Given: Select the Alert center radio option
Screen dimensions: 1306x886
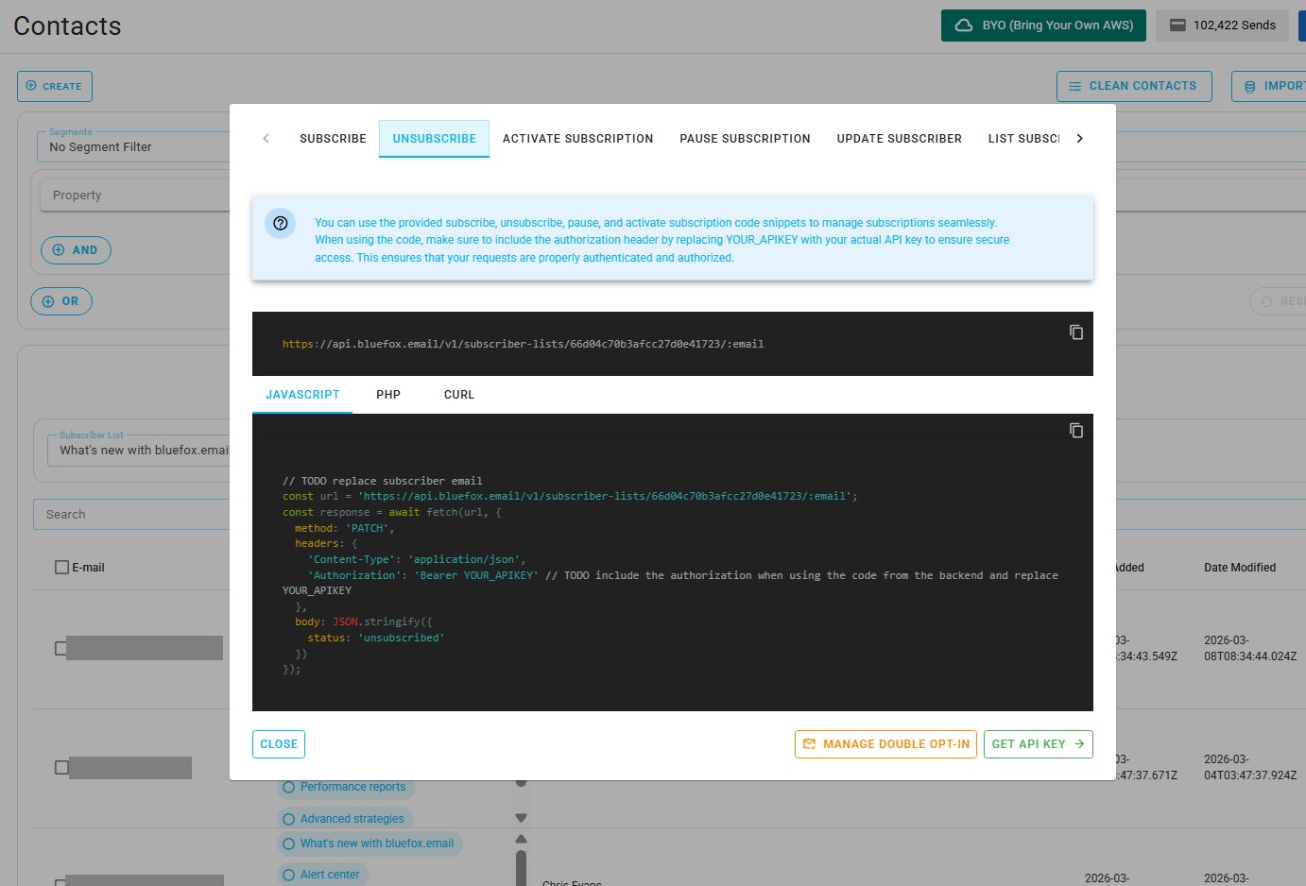Looking at the screenshot, I should (x=288, y=875).
